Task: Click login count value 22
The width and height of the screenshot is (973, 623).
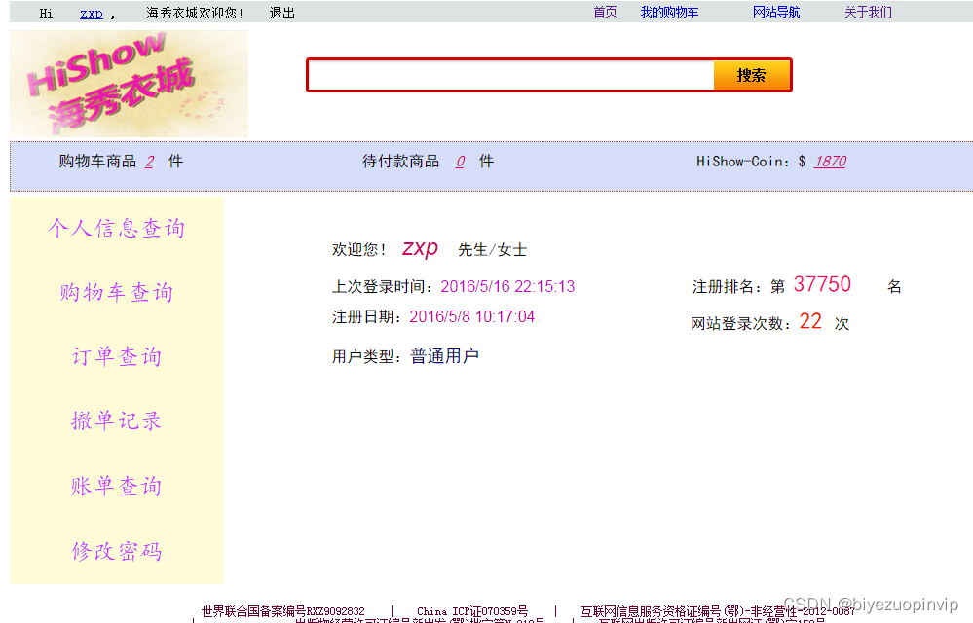Action: click(x=810, y=321)
